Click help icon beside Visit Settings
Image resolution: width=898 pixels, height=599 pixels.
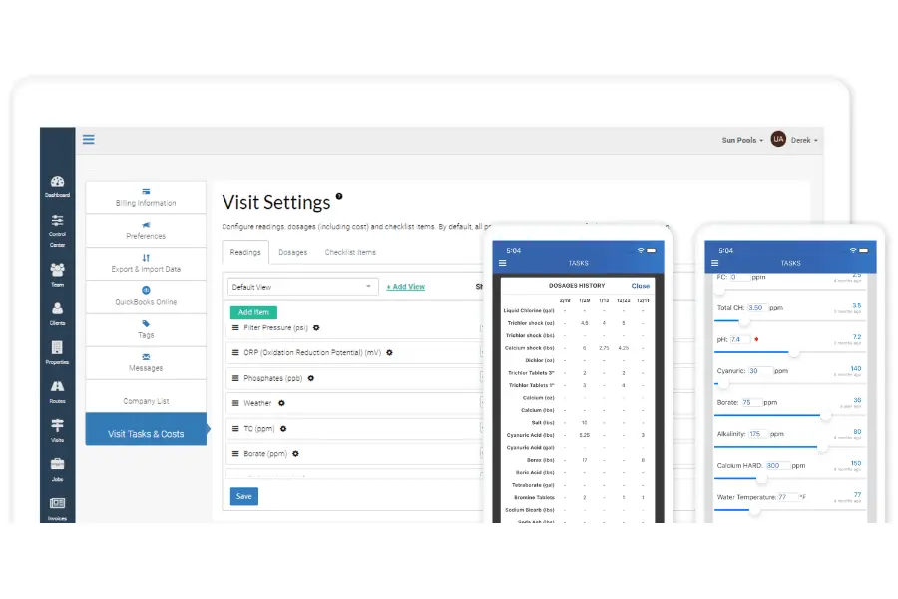pos(339,196)
